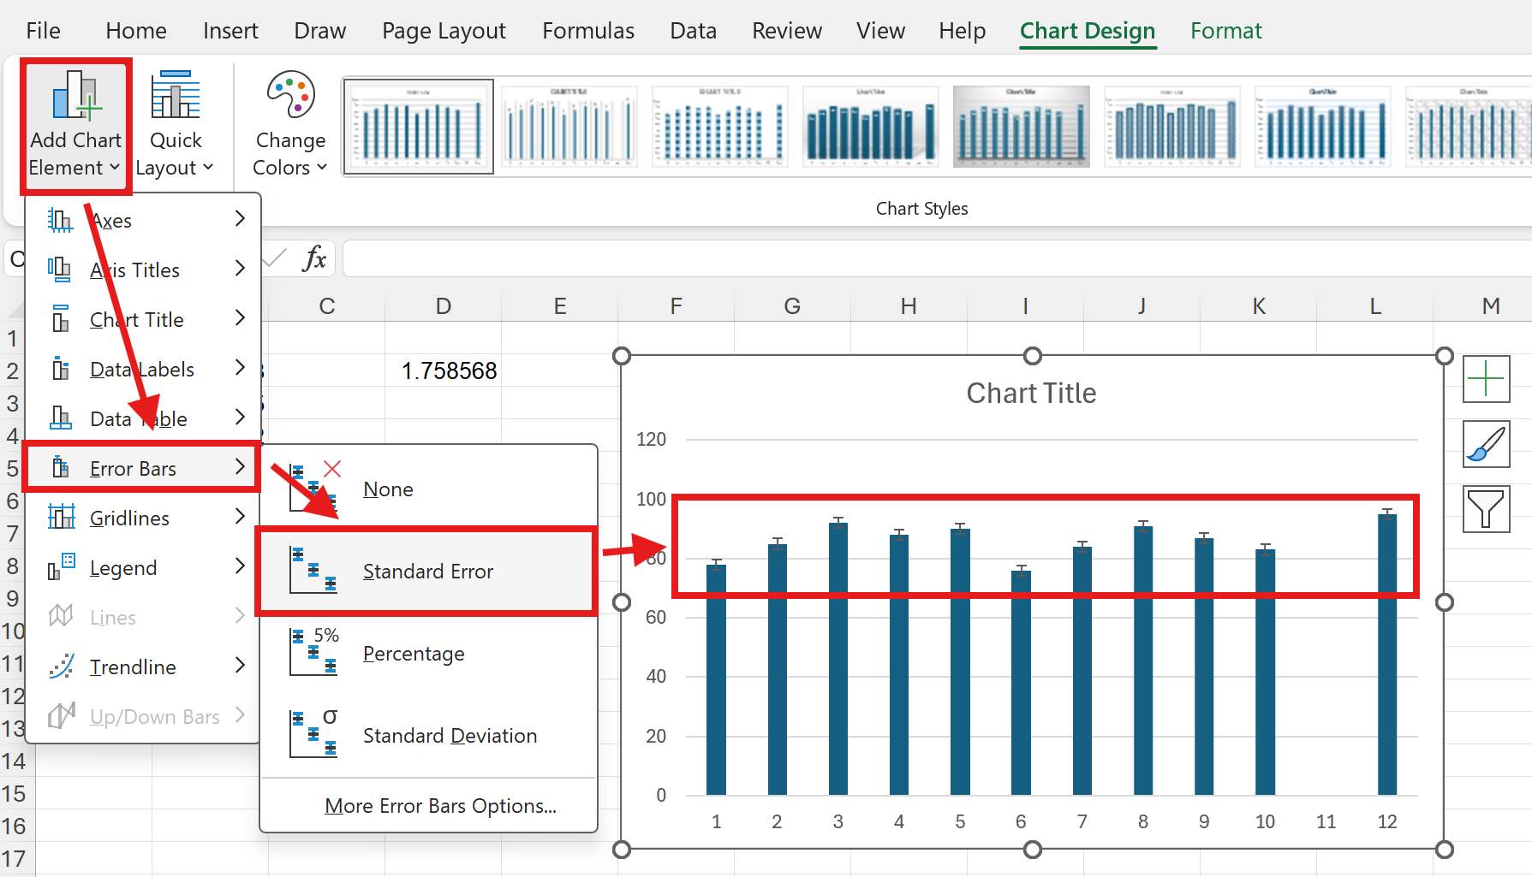Expand the Trendline submenu
The height and width of the screenshot is (877, 1532).
[142, 667]
